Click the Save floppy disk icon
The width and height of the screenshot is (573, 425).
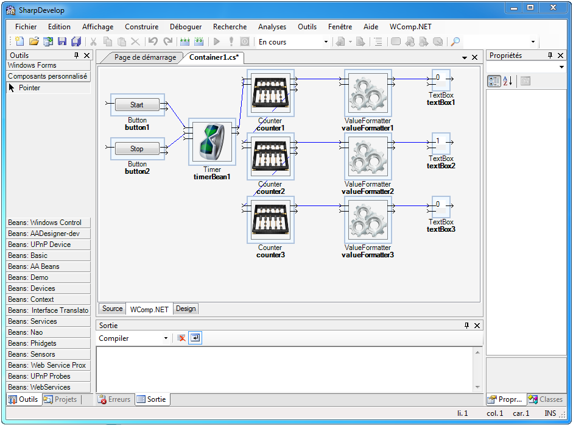tap(62, 41)
